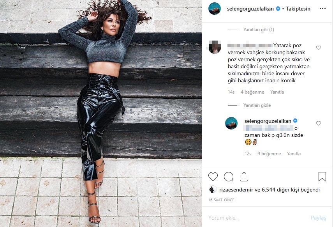The width and height of the screenshot is (333, 227).
Task: Like the 'Yatarak poz' comment heart
Action: pos(318,48)
